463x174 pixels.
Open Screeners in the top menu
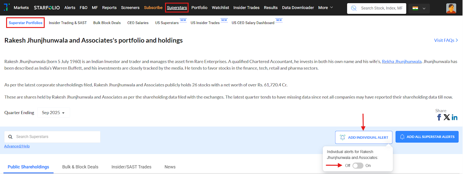pyautogui.click(x=130, y=8)
